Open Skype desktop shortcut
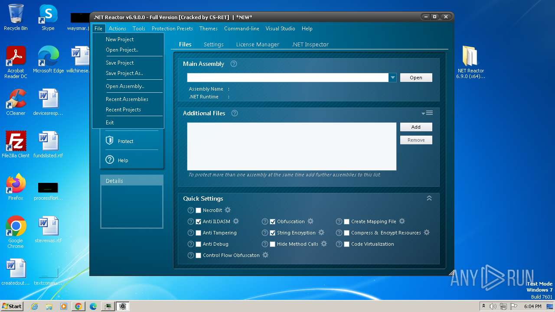 48,17
